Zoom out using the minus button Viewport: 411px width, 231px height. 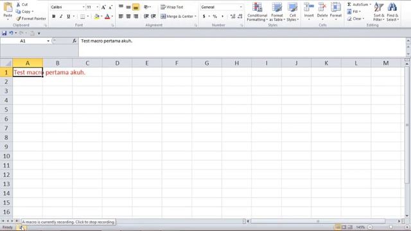tap(370, 227)
